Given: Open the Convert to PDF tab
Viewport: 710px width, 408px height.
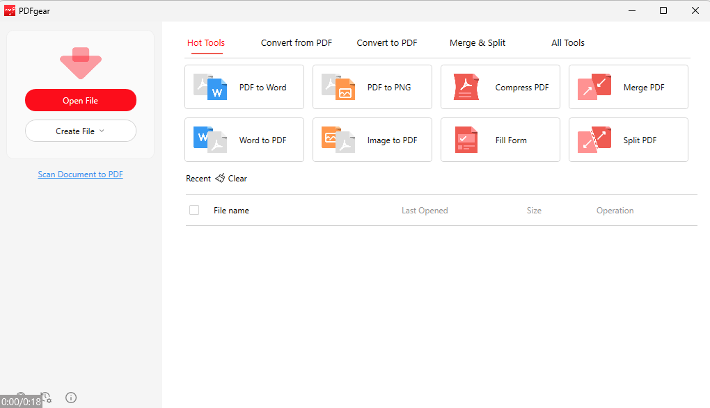Looking at the screenshot, I should [387, 43].
